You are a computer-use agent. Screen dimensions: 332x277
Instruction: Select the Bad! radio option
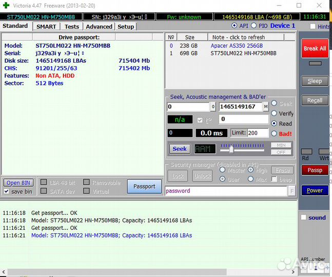(x=274, y=133)
